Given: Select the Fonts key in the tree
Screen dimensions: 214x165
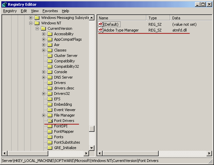Looking at the screenshot, I should coord(58,137).
